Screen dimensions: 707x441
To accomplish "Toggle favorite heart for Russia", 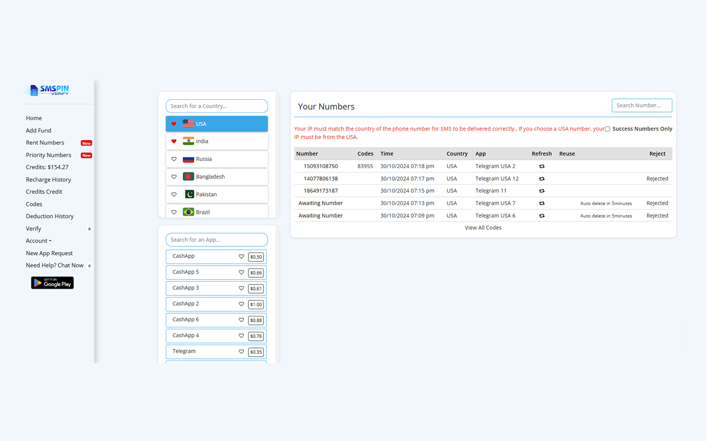I will tap(174, 159).
